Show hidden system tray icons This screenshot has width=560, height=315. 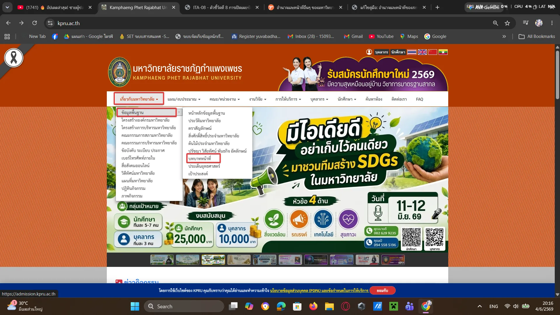(x=479, y=306)
